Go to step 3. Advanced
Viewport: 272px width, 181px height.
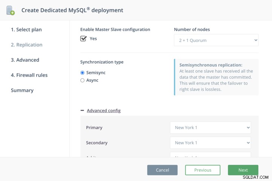(x=25, y=60)
